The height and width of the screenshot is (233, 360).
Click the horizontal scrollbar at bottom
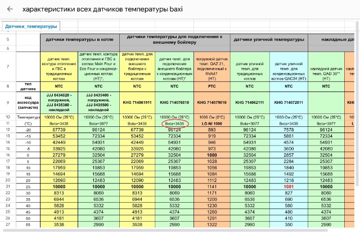tap(169, 230)
